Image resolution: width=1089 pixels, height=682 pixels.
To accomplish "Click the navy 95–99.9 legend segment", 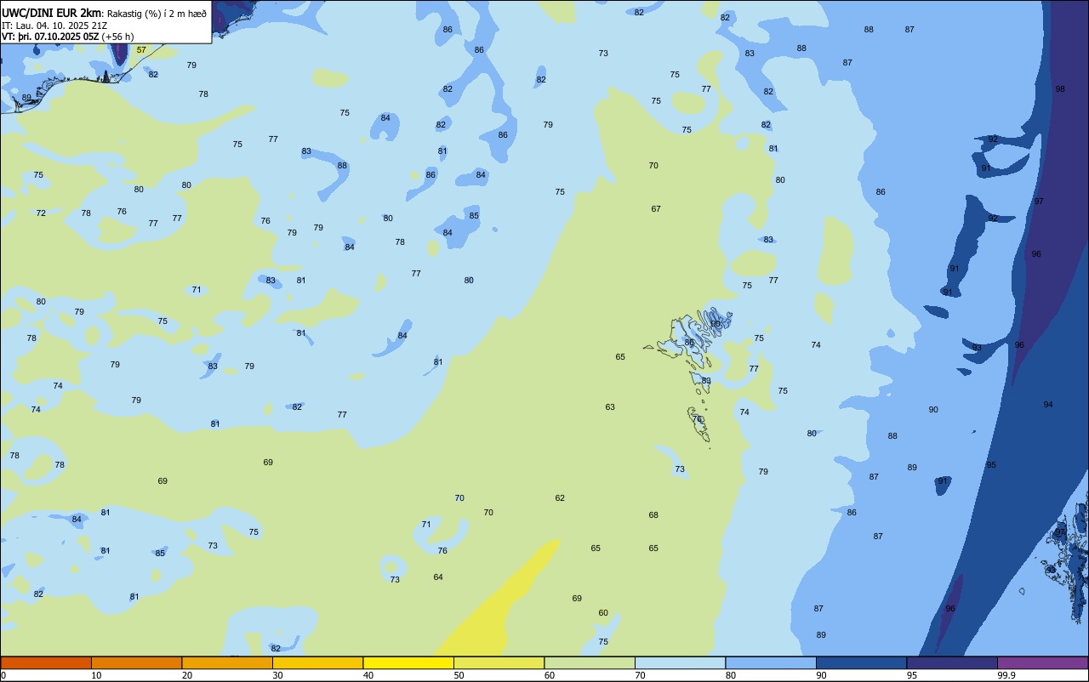I will 952,662.
